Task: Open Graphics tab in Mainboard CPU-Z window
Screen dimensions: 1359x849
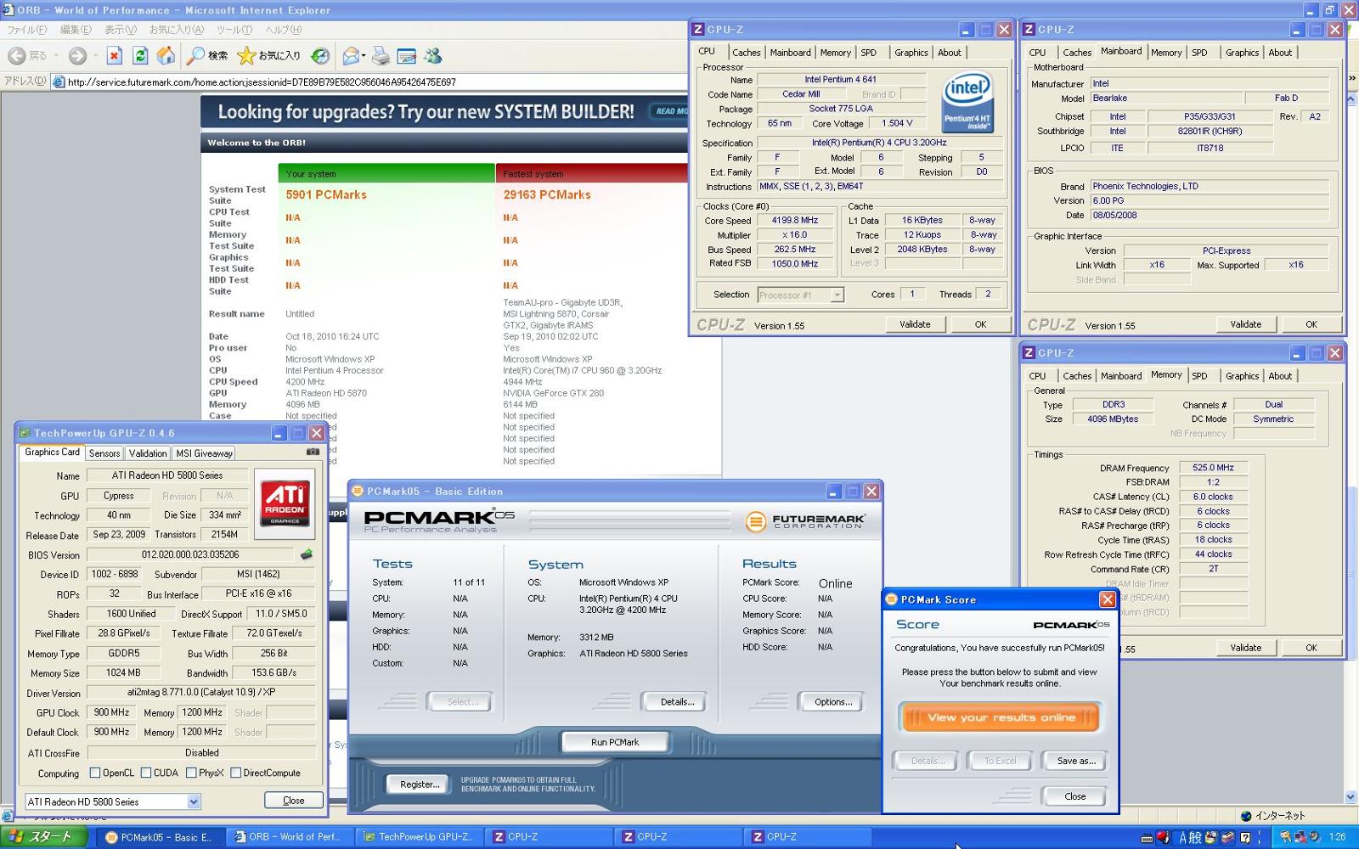Action: (1242, 53)
